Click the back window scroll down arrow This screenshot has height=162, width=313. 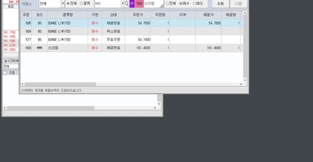(159, 104)
